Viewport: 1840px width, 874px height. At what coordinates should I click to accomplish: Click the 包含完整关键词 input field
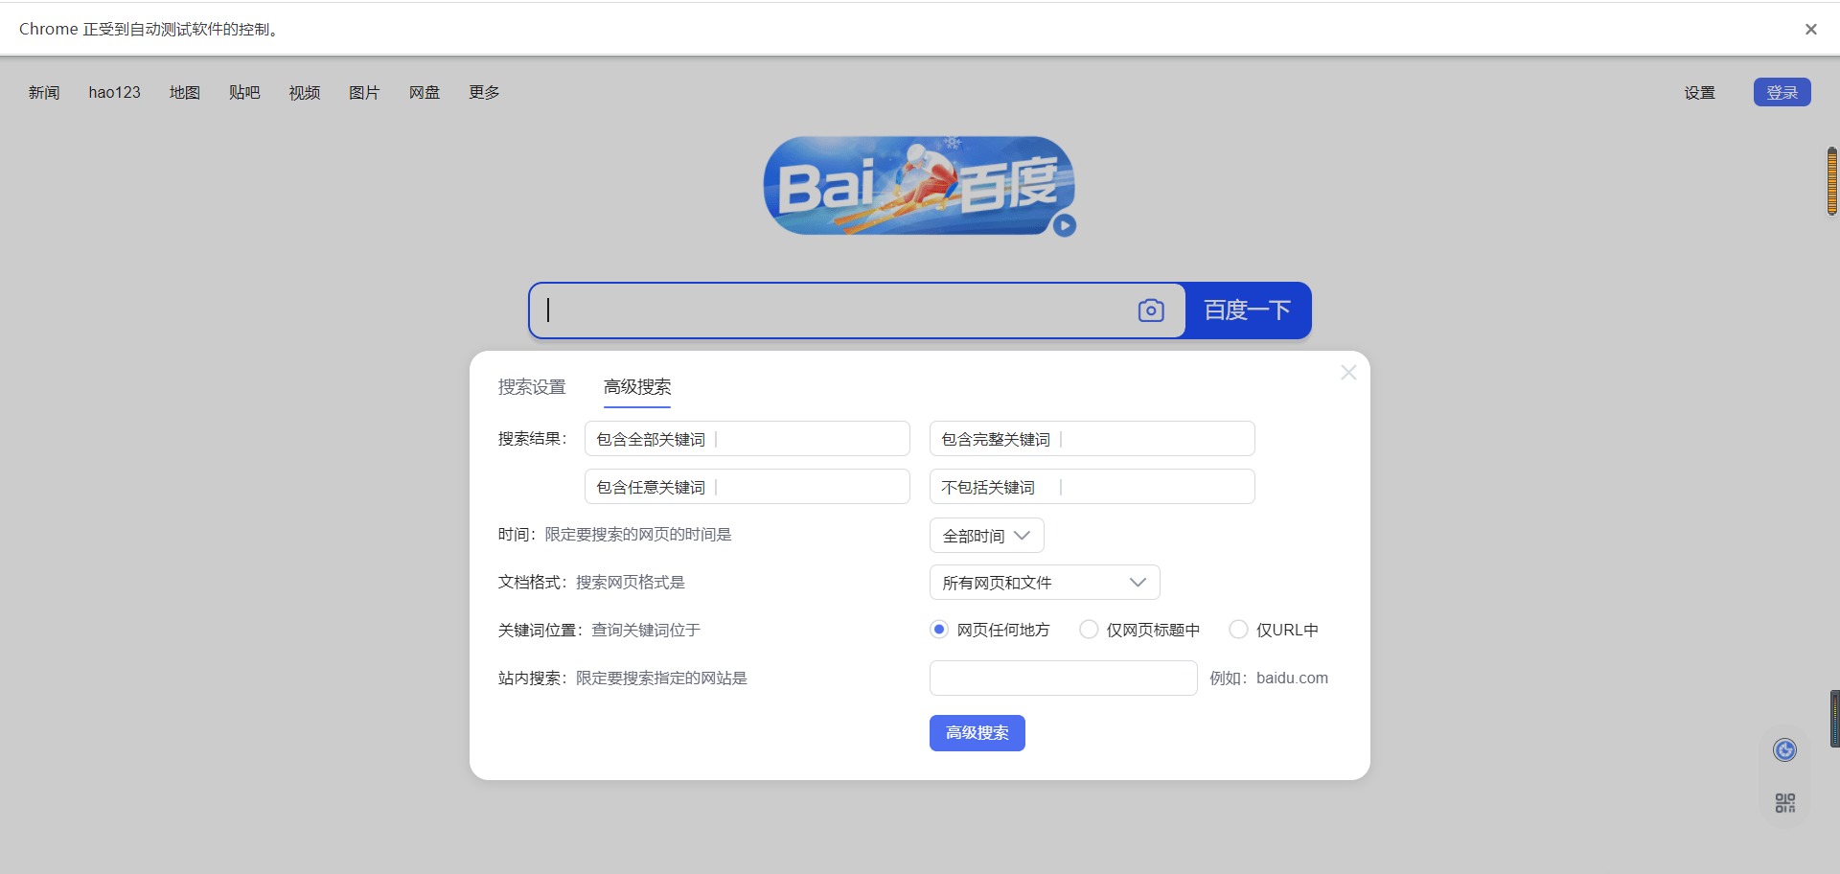[x=1092, y=439]
